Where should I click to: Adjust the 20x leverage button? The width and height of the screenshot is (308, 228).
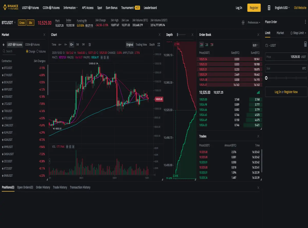[x=31, y=23]
